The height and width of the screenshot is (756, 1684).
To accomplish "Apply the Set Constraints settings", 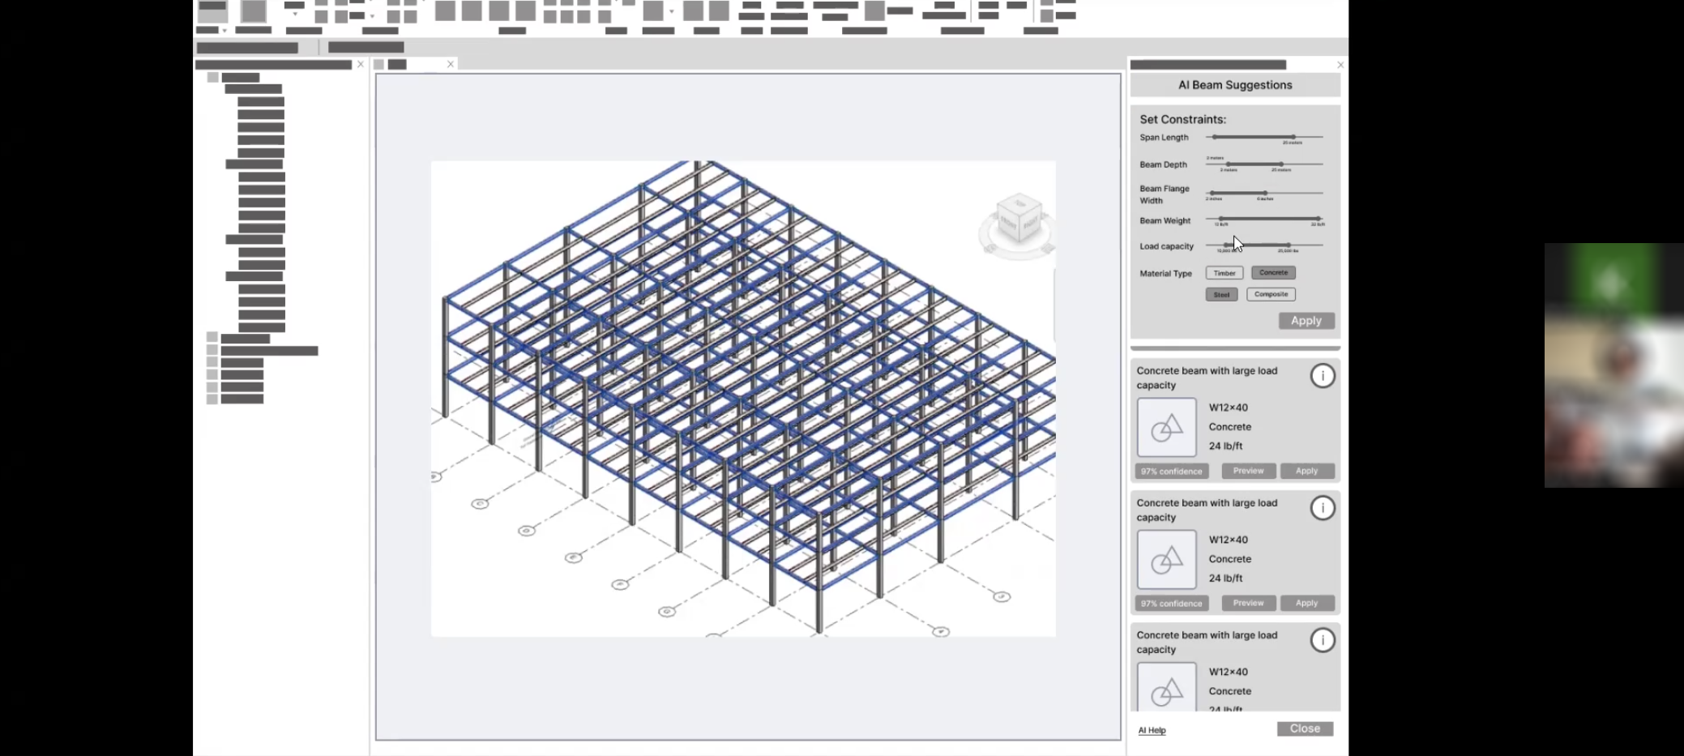I will point(1306,321).
